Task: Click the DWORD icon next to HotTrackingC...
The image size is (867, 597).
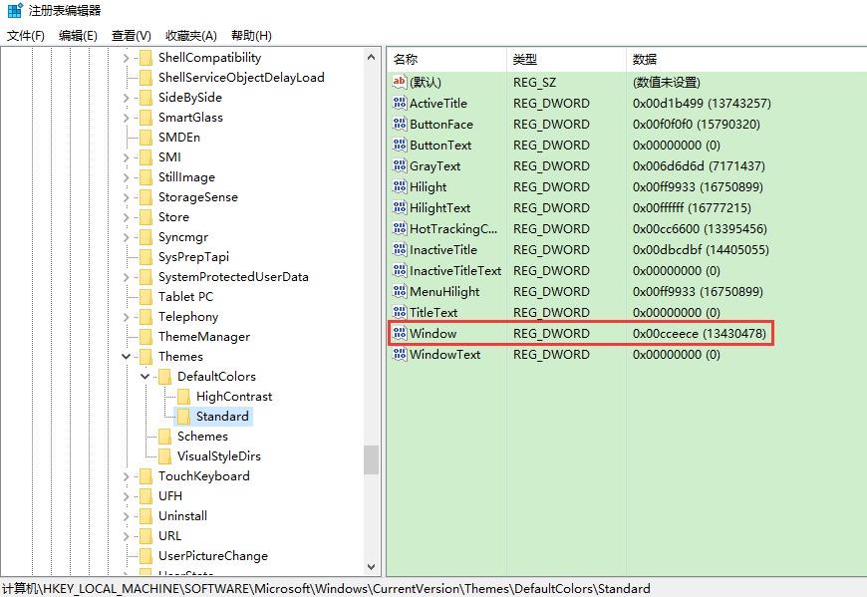Action: coord(400,228)
